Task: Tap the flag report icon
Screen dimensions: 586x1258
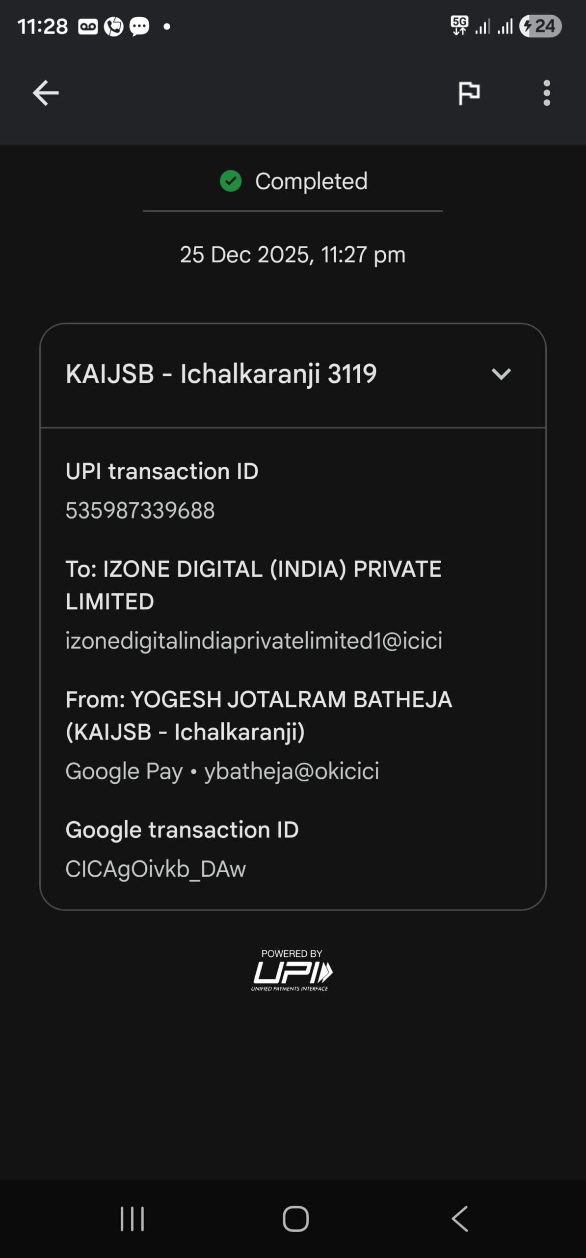Action: 469,93
